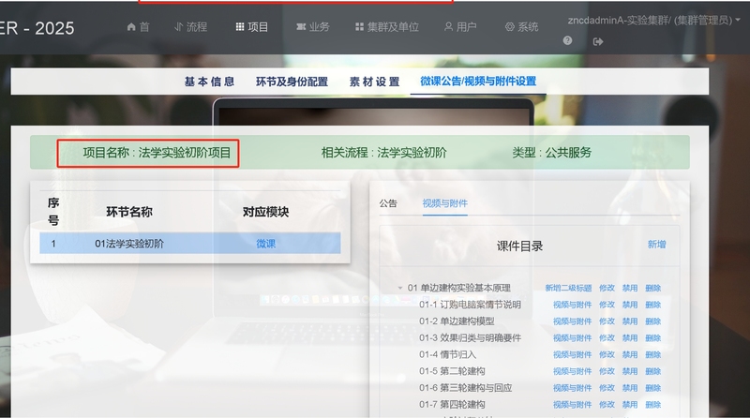Screen dimensions: 750x418
Task: Open the 项目 navigation menu
Action: pyautogui.click(x=252, y=27)
